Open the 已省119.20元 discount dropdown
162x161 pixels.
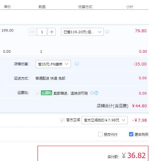pyautogui.click(x=82, y=32)
